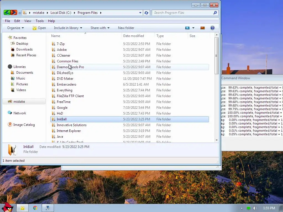Sort by the Name column header

(85, 36)
